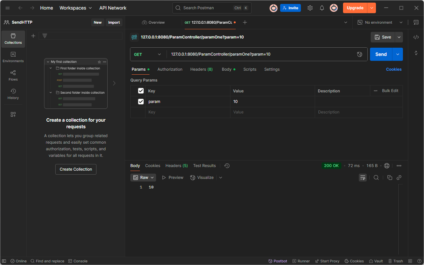Open the Collections sidebar panel
The width and height of the screenshot is (424, 265).
pyautogui.click(x=13, y=39)
